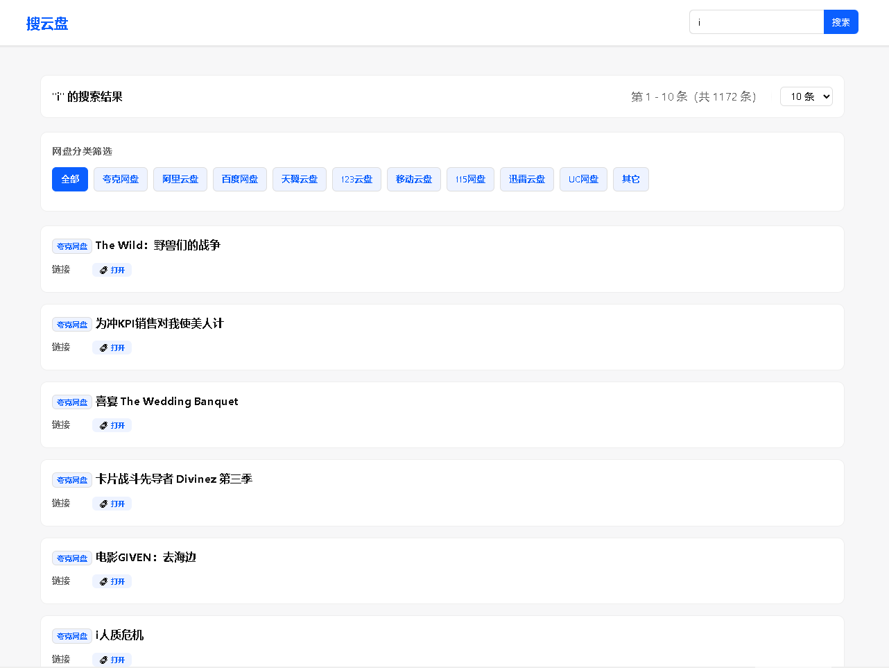Viewport: 889px width, 668px height.
Task: Open link for 电影GIVEN: 去海边
Action: click(x=112, y=581)
